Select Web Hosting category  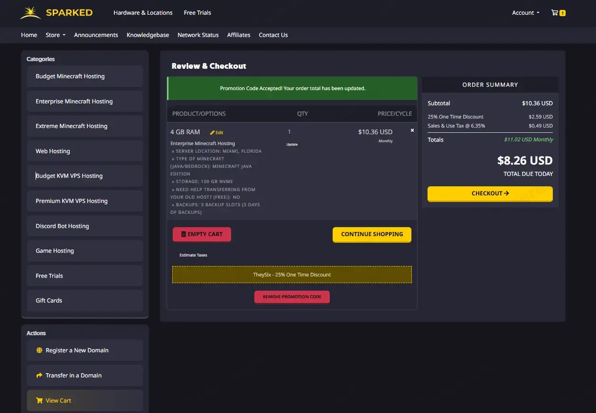(x=85, y=151)
